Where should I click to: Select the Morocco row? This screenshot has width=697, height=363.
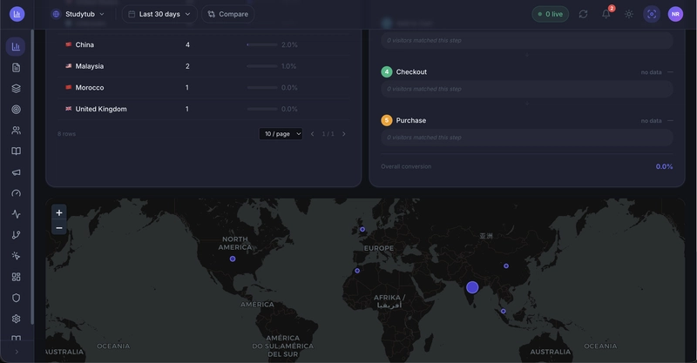(204, 88)
